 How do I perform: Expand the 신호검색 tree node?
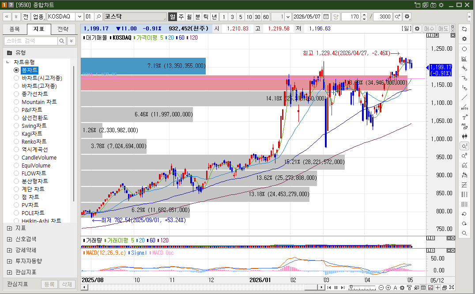(9, 239)
